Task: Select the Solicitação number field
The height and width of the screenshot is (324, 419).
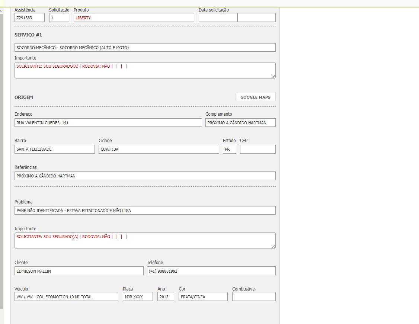Action: point(59,17)
